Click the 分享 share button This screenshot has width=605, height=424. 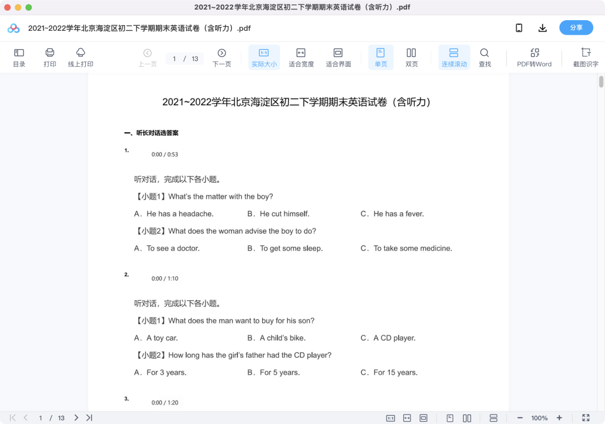click(576, 28)
